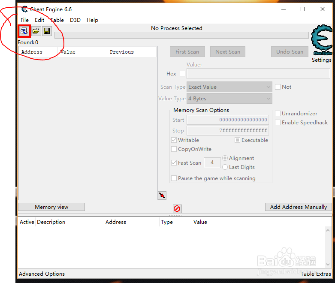335x283 pixels.
Task: Click the red clear list icon
Action: (x=177, y=208)
